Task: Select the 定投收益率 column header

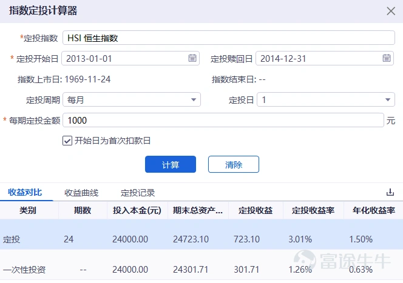Action: 313,210
